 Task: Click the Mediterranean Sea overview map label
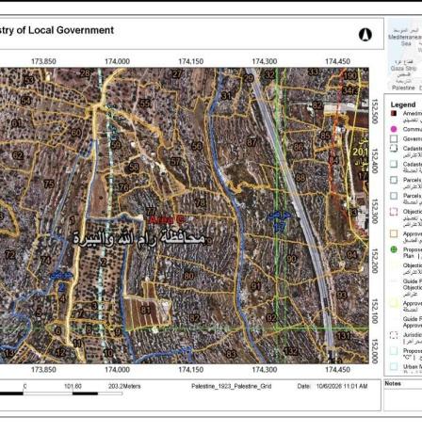[x=405, y=40]
